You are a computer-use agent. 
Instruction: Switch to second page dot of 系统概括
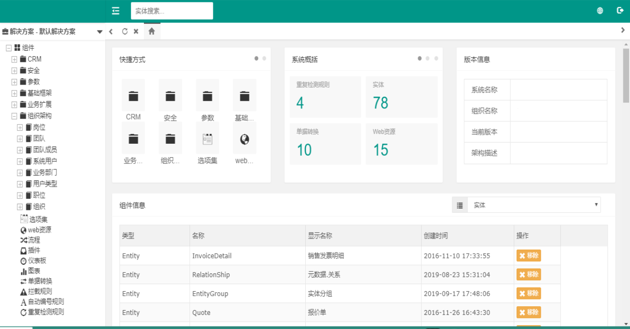pyautogui.click(x=427, y=59)
